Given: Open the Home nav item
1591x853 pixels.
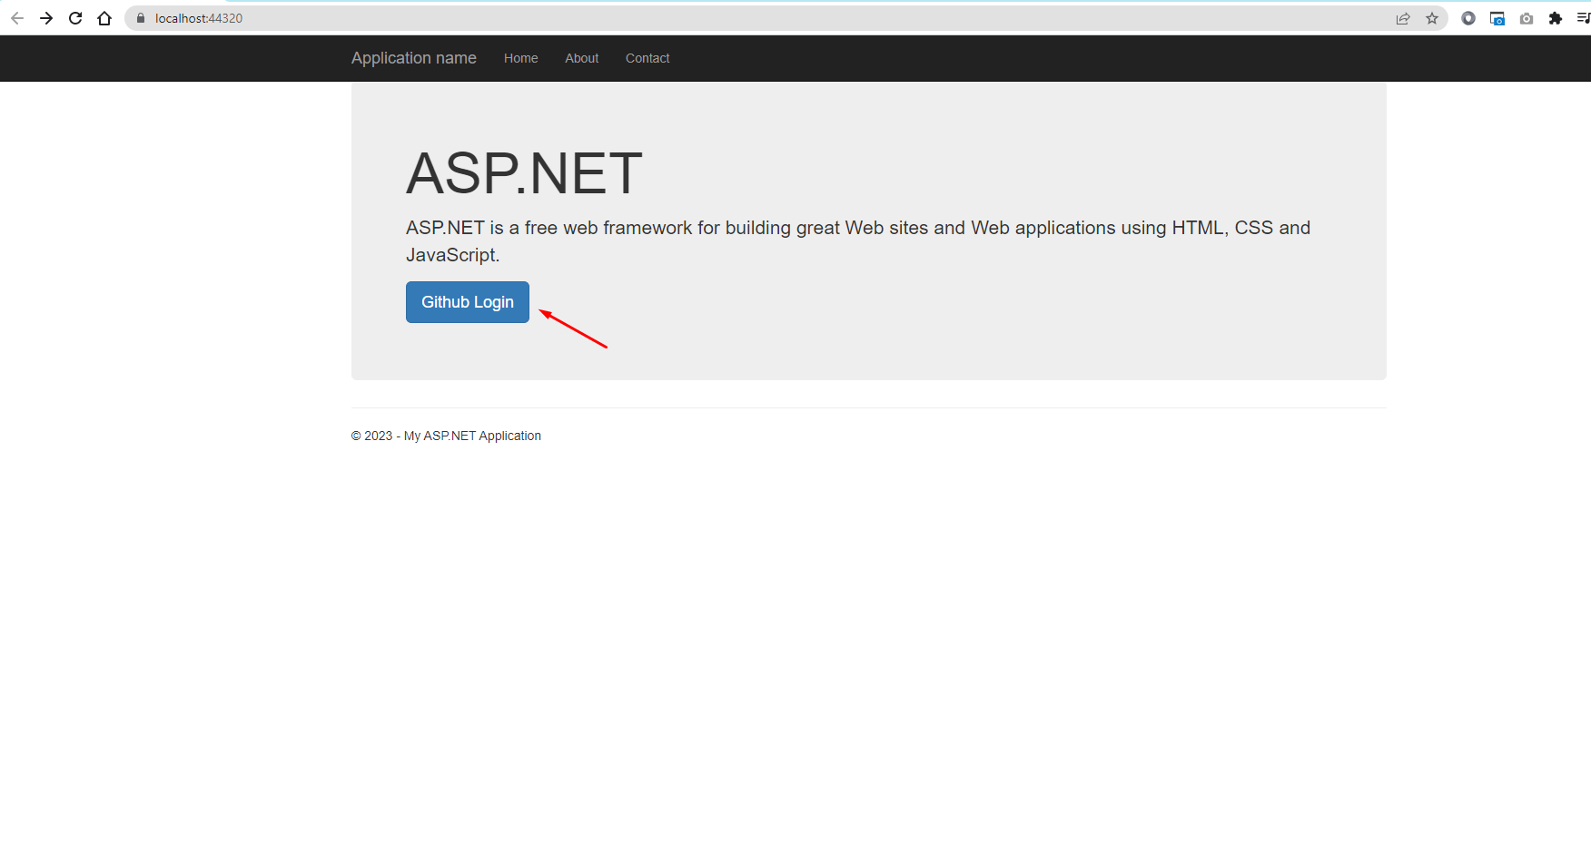Looking at the screenshot, I should 521,58.
